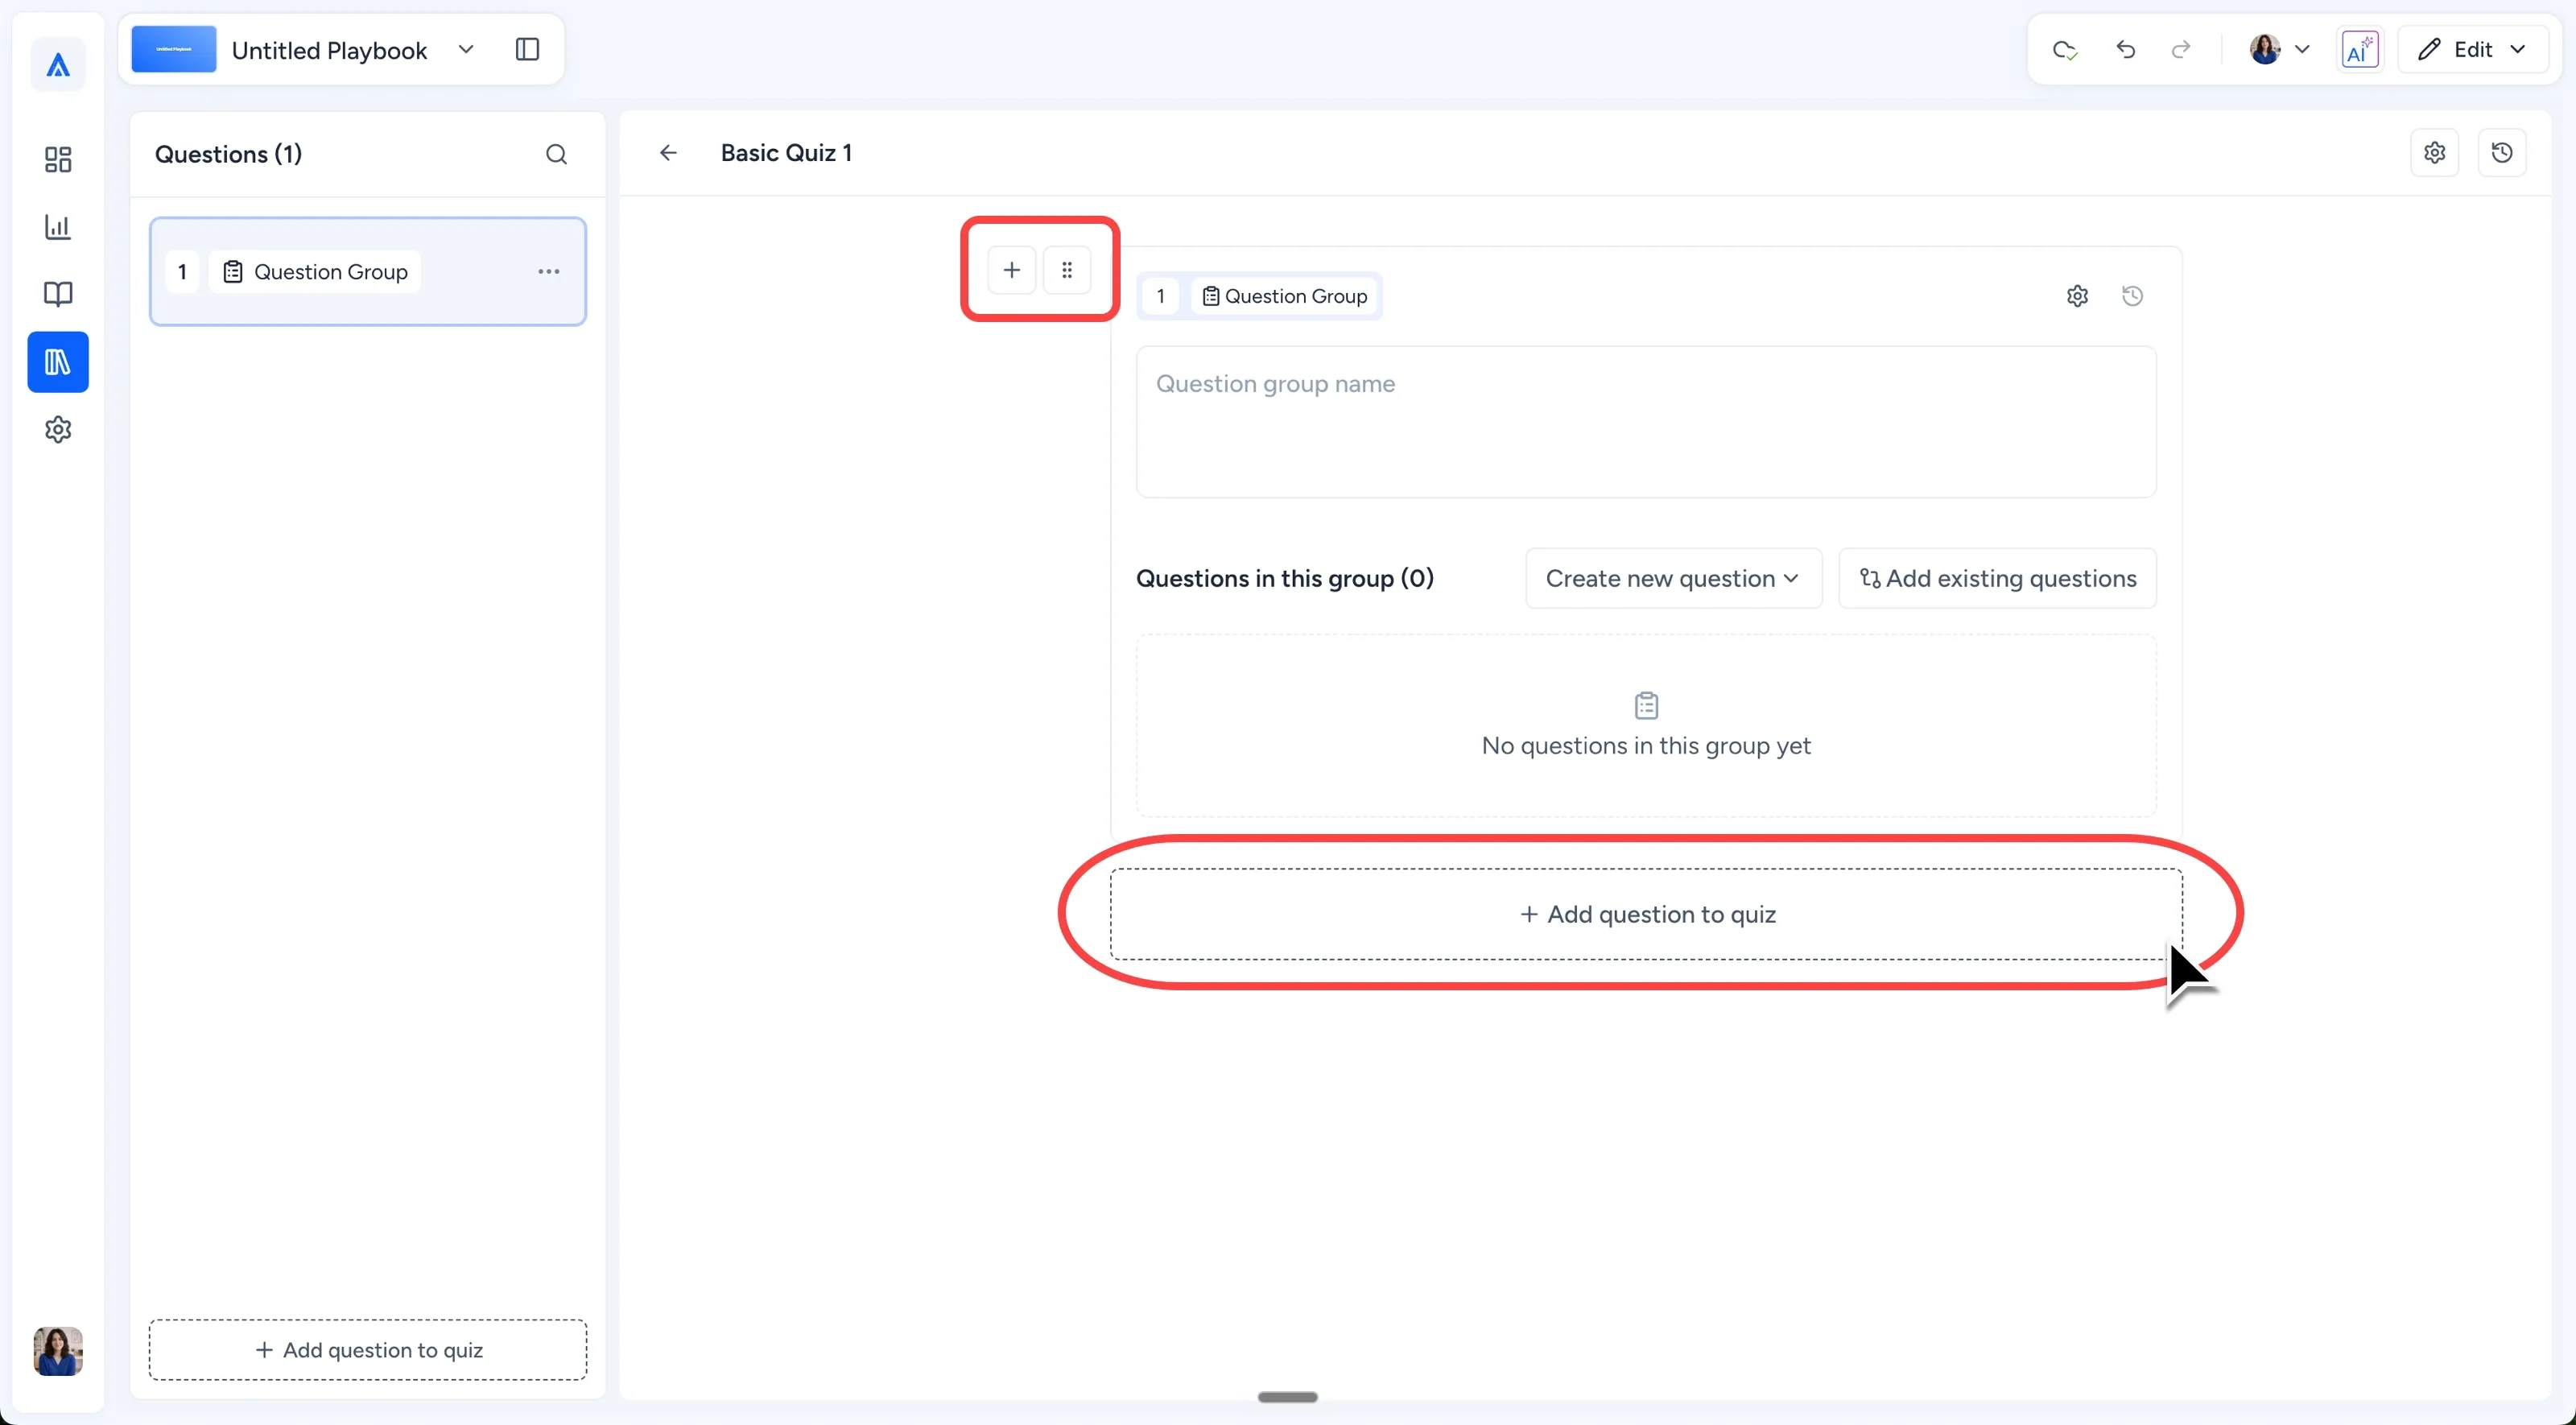Open quiz settings gear in header
2576x1425 pixels.
coord(2435,153)
